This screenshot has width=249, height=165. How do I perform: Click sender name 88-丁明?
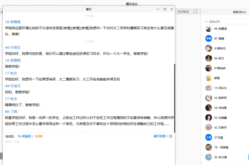(x=11, y=112)
